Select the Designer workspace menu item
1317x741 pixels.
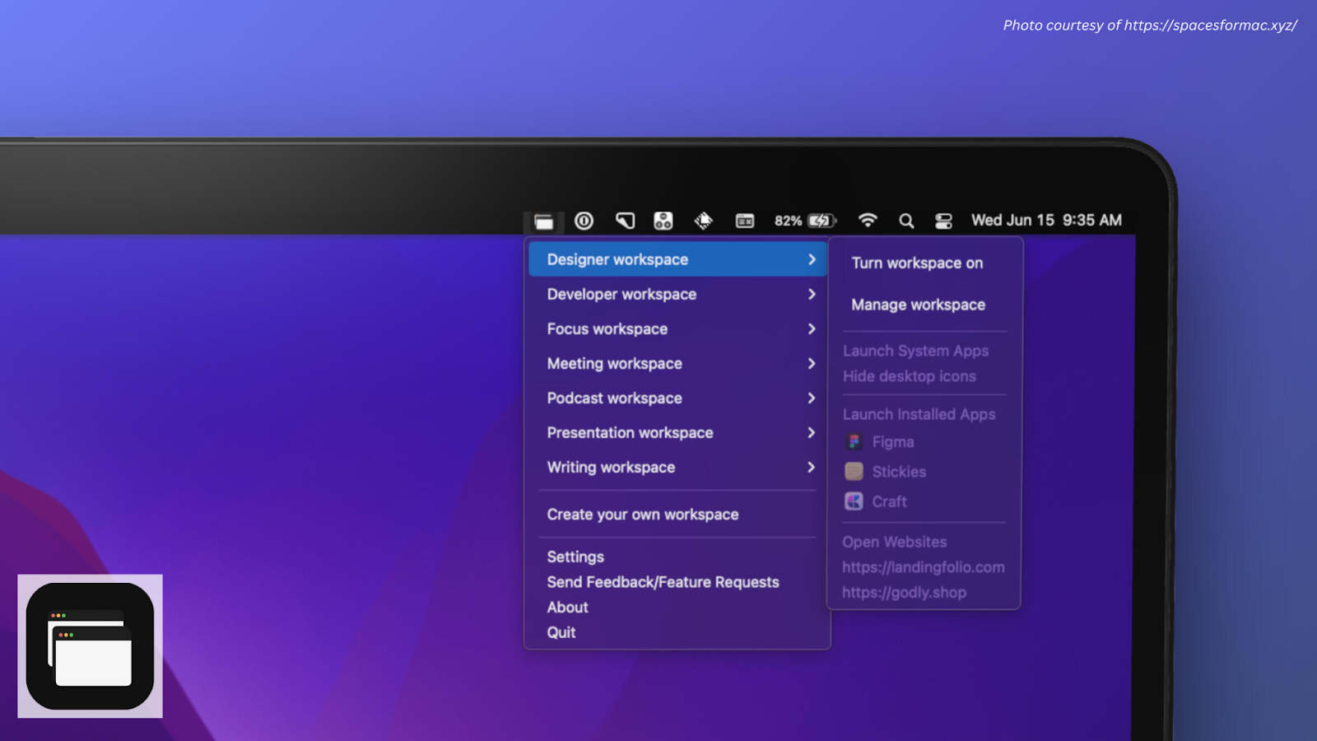pyautogui.click(x=677, y=259)
